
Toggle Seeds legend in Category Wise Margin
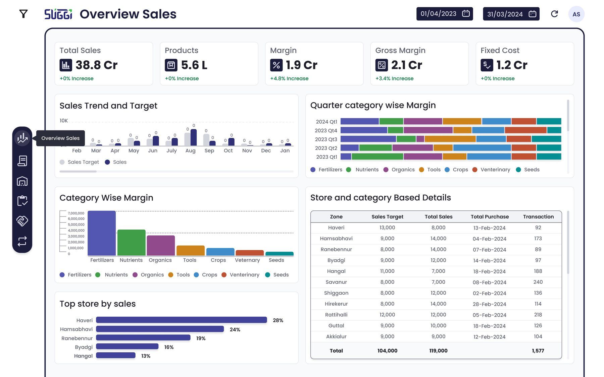[277, 275]
